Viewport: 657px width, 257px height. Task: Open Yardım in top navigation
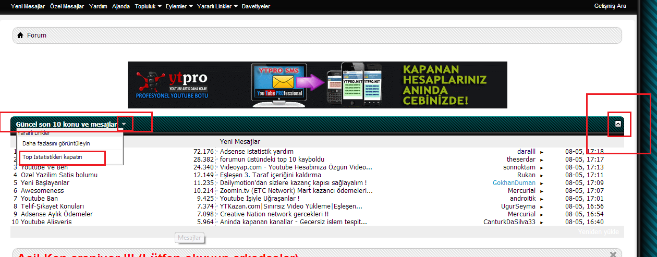coord(98,6)
